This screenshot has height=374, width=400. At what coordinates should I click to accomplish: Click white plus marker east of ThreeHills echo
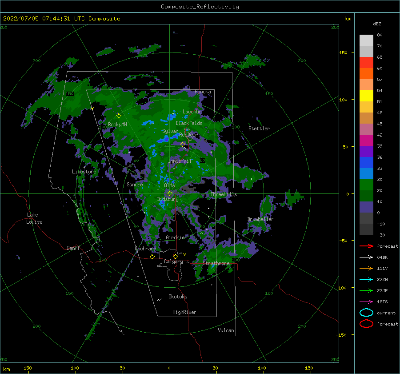tap(251, 179)
